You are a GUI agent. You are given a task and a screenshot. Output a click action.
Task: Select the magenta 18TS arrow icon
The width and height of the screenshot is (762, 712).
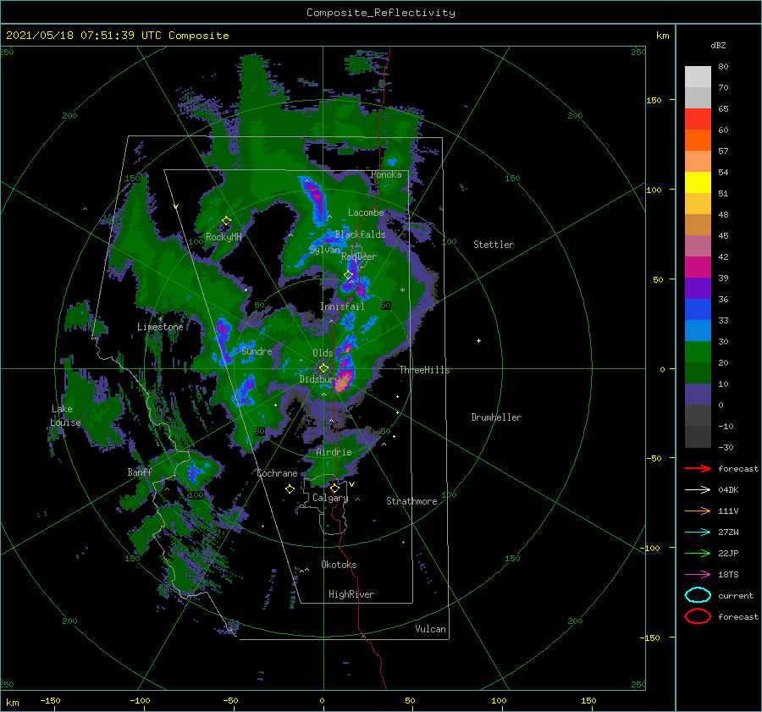[x=698, y=575]
